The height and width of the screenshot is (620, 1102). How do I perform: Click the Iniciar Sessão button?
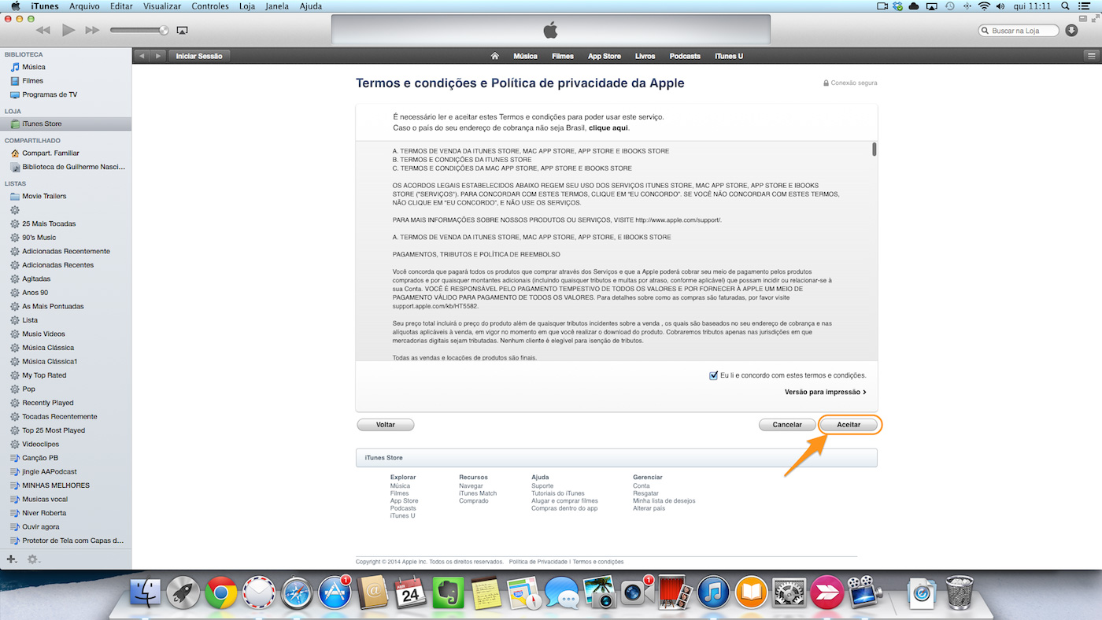(x=199, y=56)
